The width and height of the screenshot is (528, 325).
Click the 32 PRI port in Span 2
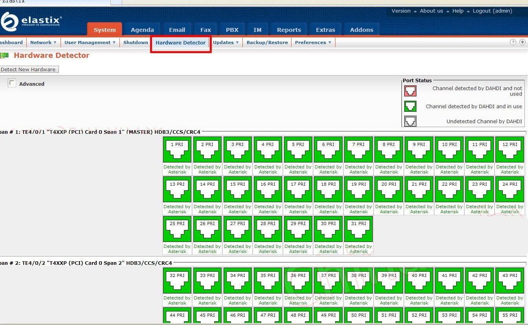[x=177, y=280]
